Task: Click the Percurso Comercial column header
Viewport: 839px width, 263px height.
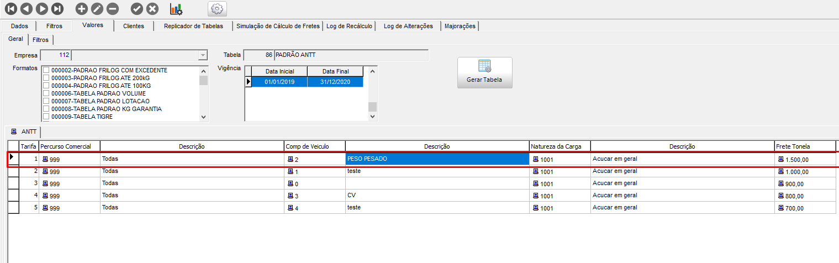Action: (x=69, y=146)
